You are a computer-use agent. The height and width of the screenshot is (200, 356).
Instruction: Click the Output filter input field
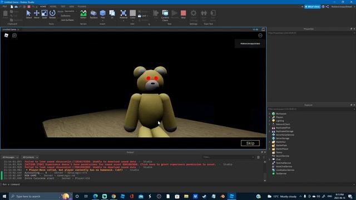pos(228,157)
